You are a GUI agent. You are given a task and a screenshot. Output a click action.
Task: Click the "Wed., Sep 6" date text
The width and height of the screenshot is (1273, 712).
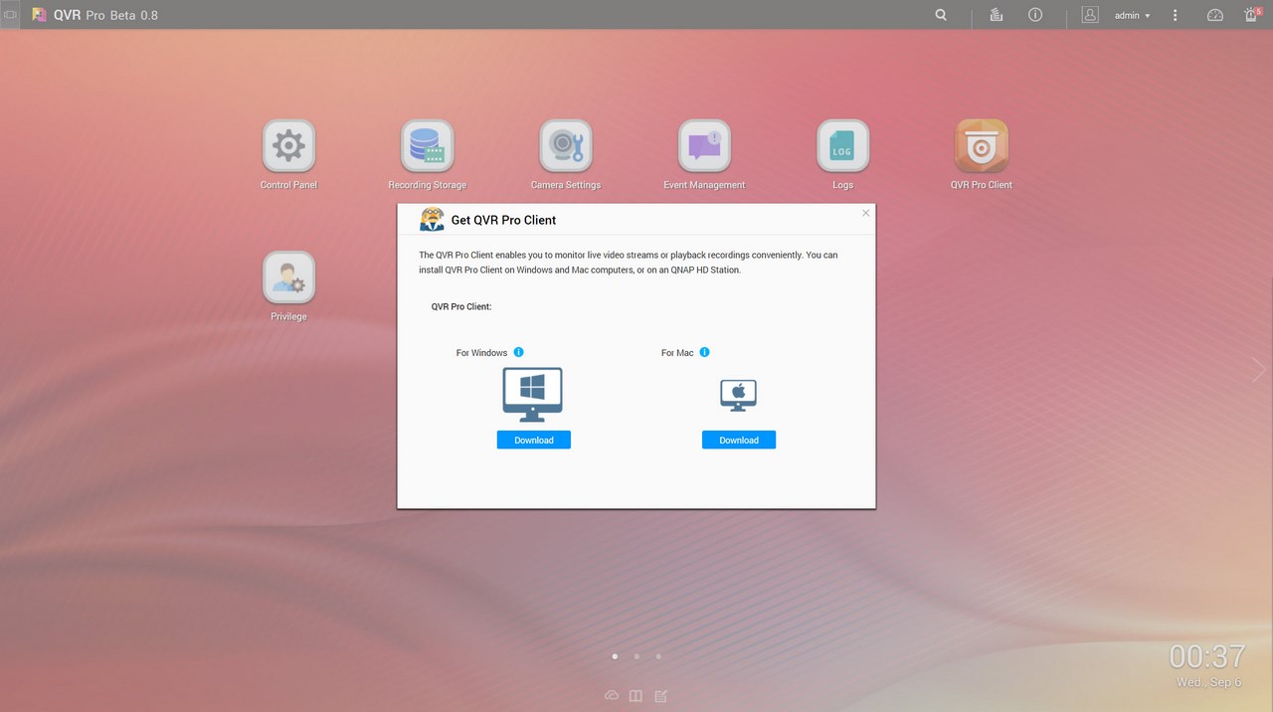point(1208,682)
